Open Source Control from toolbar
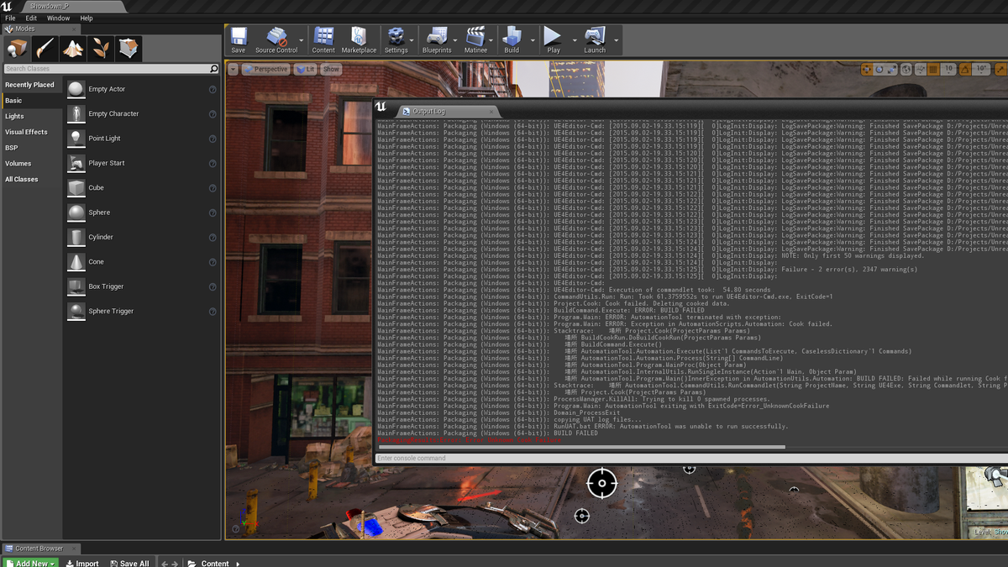This screenshot has height=567, width=1008. (276, 39)
